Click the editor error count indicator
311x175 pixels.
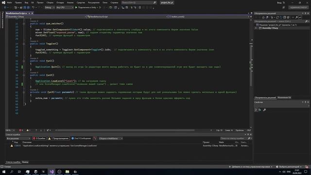(x=21, y=130)
